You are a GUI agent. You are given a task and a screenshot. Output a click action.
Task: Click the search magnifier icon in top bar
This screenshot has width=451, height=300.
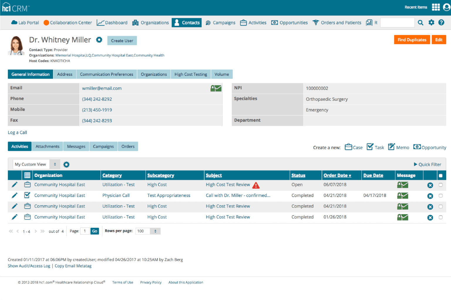tap(420, 23)
